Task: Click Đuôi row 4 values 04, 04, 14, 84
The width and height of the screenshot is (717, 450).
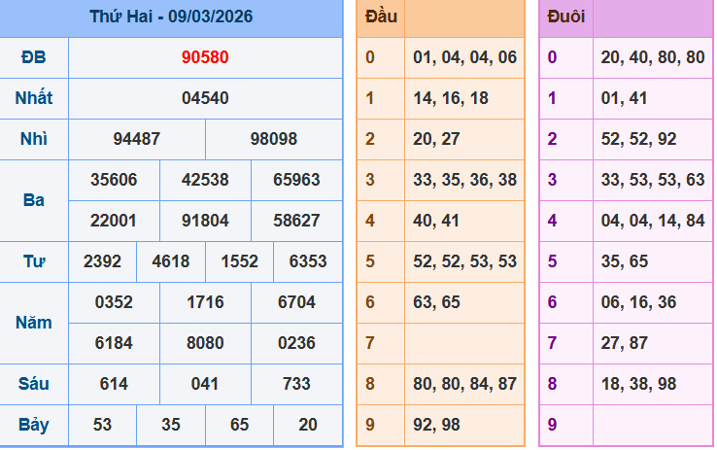Action: (653, 221)
